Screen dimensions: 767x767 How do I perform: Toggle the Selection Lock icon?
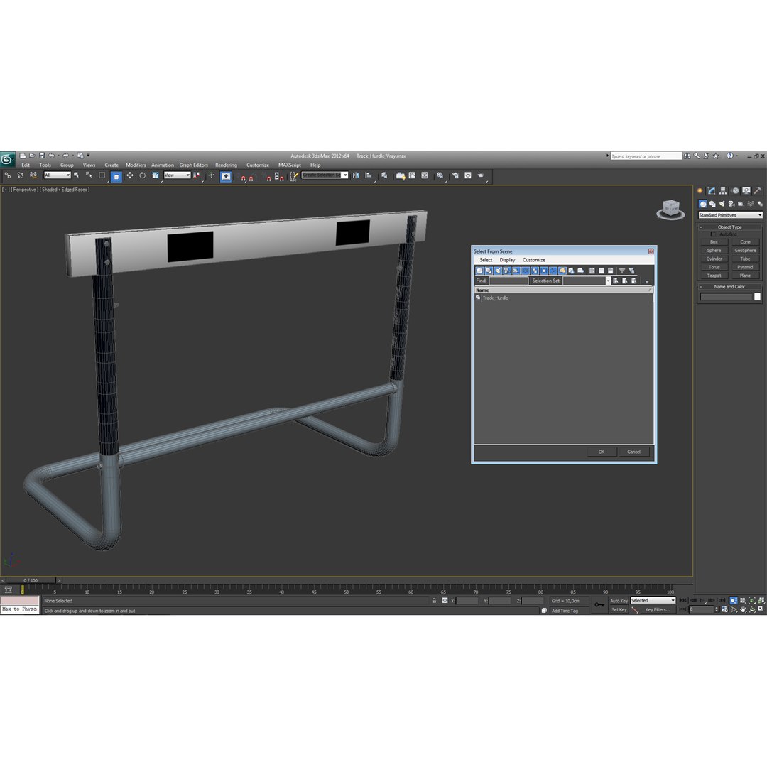click(x=434, y=601)
